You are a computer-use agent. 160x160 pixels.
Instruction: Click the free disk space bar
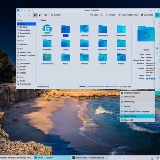[112, 87]
